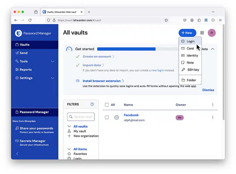The height and width of the screenshot is (174, 236).
Task: Select Card from the New menu
Action: (190, 48)
